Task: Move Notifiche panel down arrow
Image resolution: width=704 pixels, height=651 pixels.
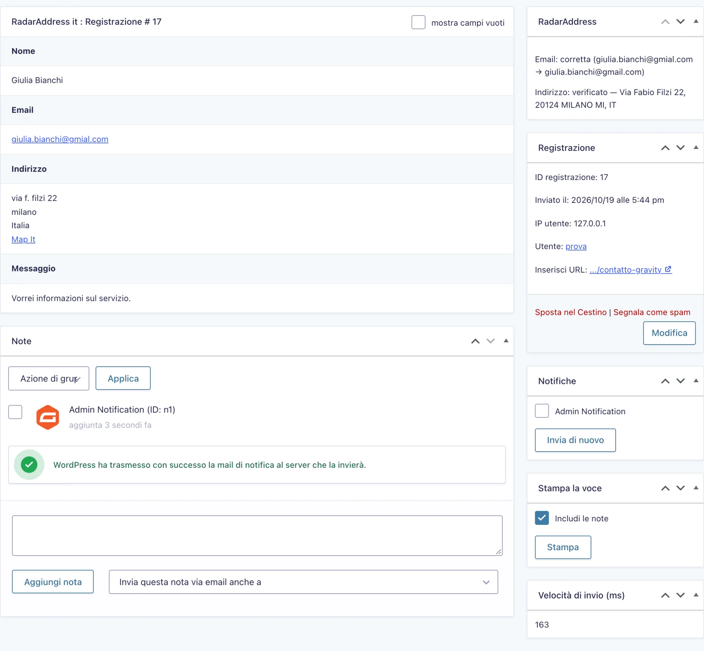Action: pos(680,381)
